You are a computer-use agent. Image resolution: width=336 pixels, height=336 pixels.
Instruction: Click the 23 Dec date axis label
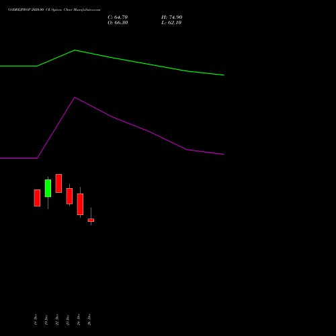(68, 319)
